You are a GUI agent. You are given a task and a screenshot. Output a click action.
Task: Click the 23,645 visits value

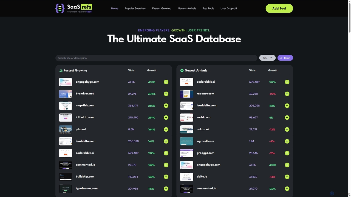tap(254, 153)
